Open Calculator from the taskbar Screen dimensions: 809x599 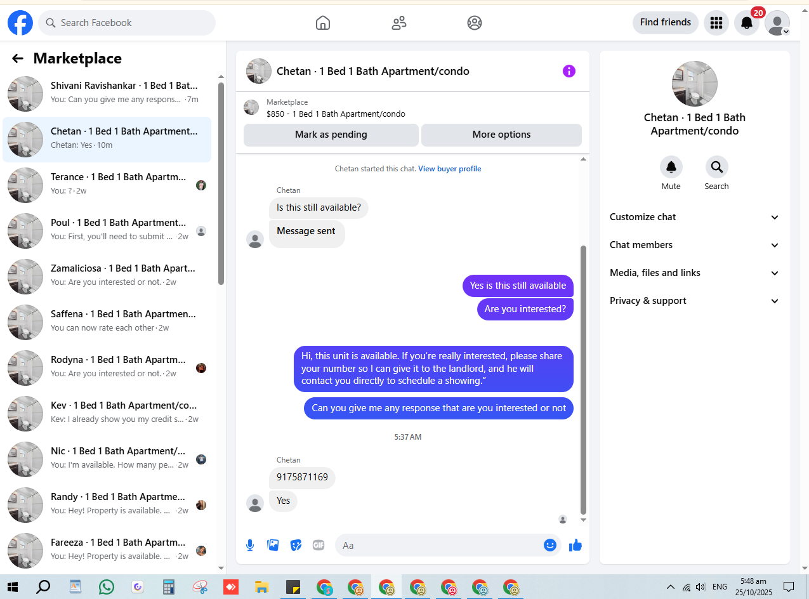169,587
